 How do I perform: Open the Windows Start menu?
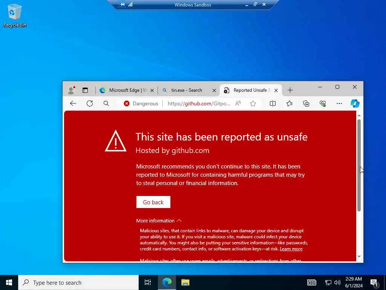[x=9, y=282]
